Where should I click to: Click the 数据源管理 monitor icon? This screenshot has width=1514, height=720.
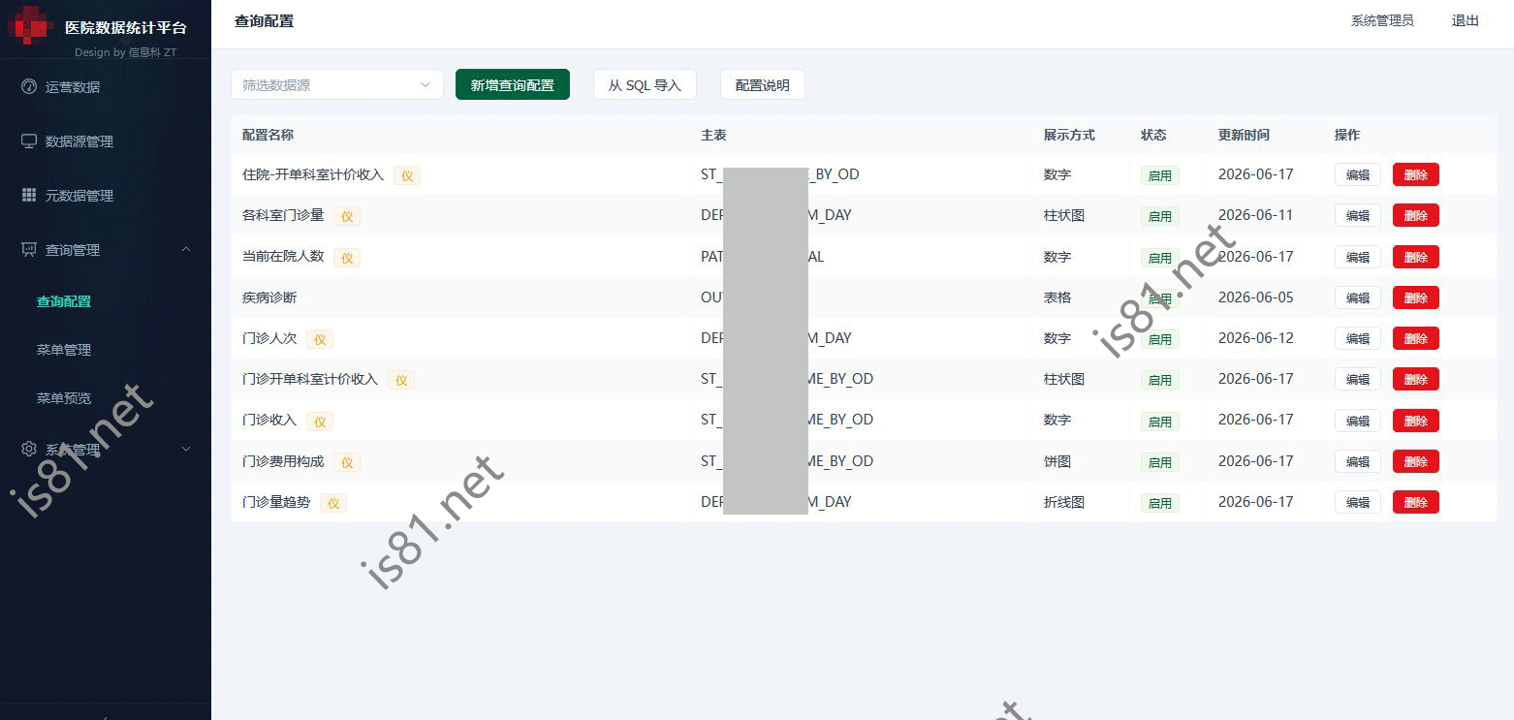pos(29,141)
